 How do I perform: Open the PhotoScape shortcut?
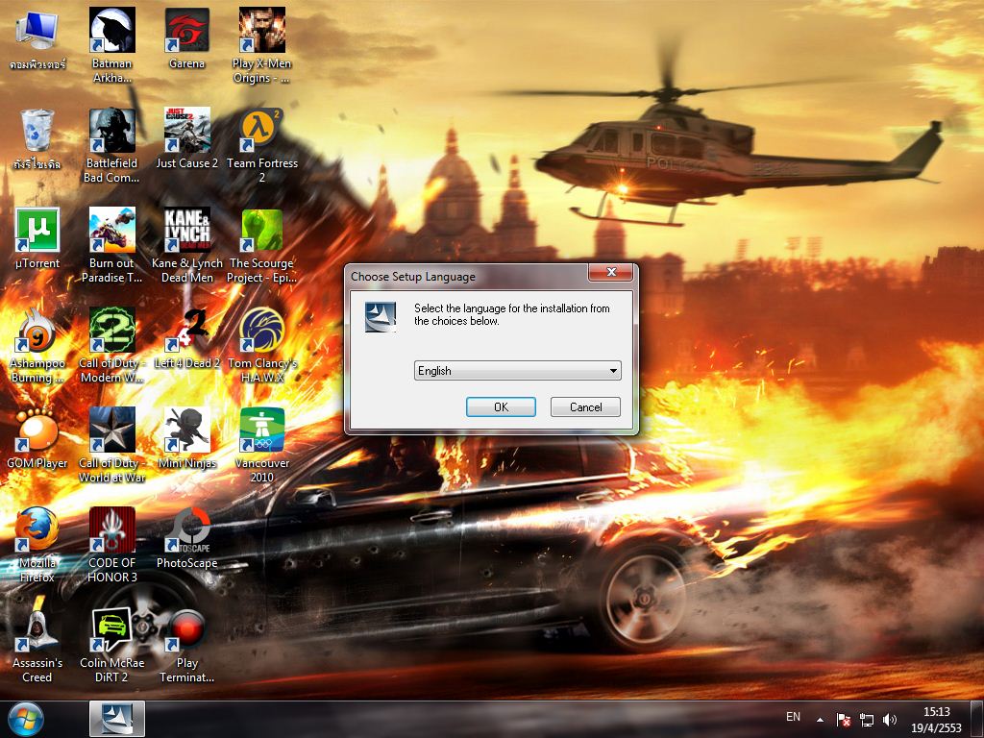(187, 538)
